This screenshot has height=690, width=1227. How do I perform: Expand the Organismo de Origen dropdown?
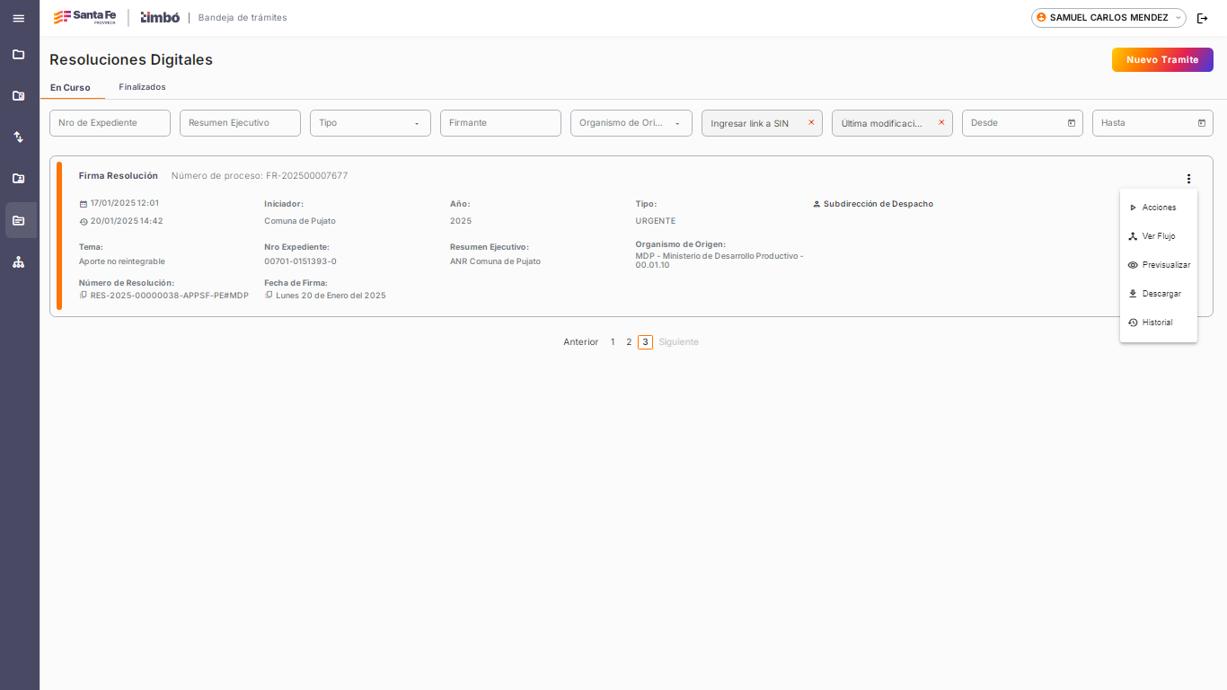pos(631,123)
